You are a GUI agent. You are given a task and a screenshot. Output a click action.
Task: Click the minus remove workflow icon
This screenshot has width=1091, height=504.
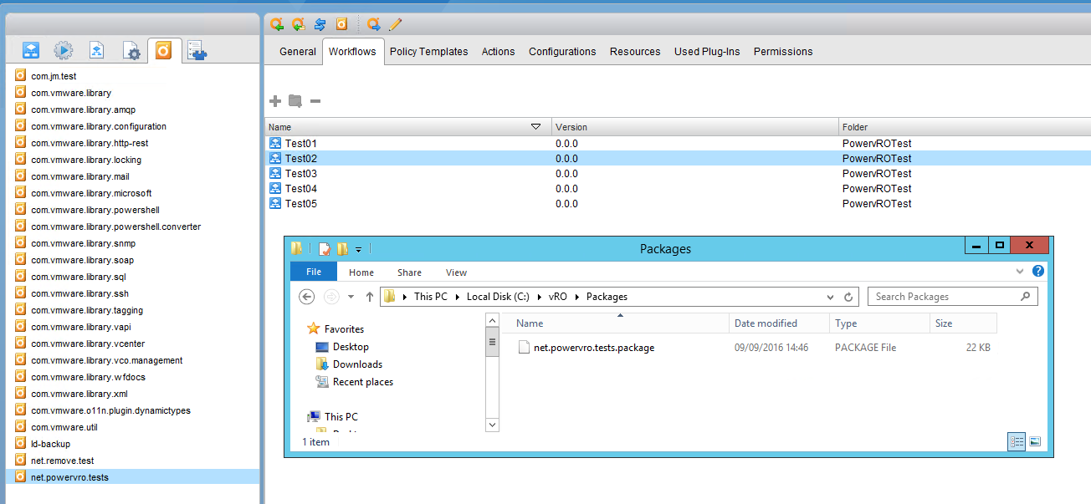pos(315,101)
